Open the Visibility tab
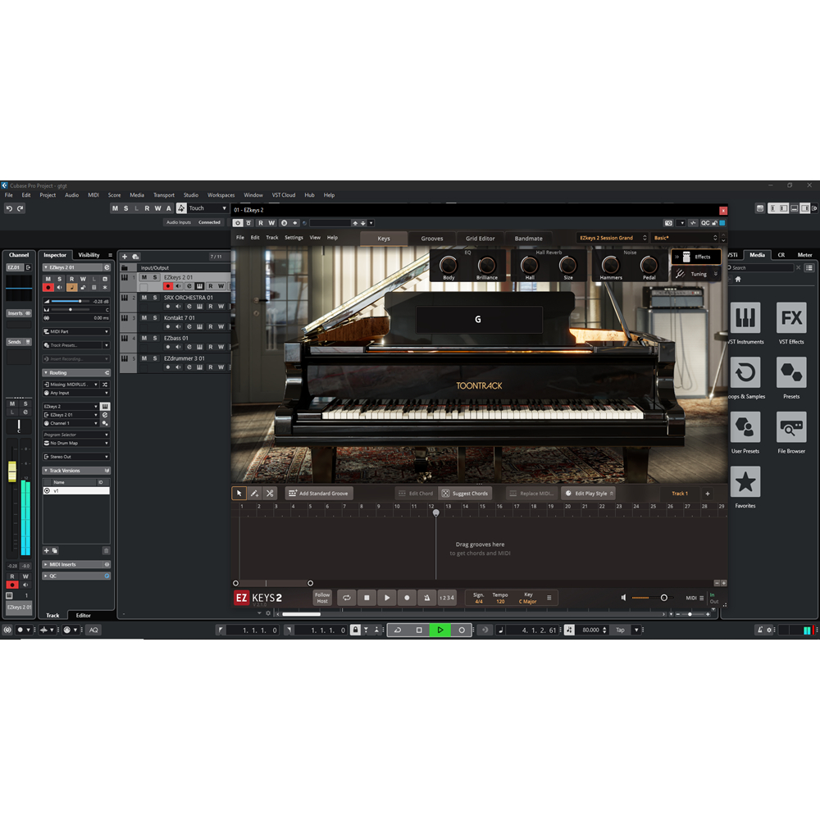The height and width of the screenshot is (820, 820). (x=89, y=255)
